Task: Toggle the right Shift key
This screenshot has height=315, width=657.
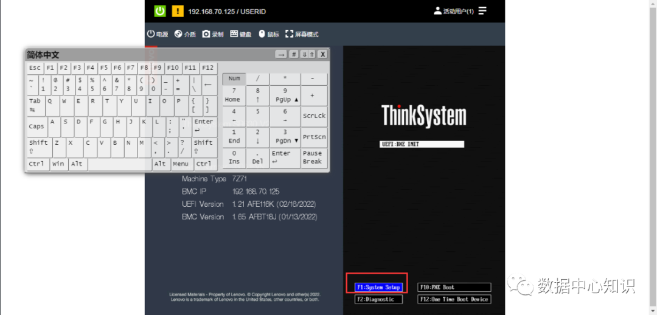Action: [205, 147]
